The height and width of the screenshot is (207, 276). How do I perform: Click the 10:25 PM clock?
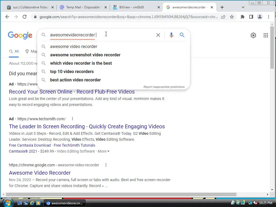pos(265,203)
